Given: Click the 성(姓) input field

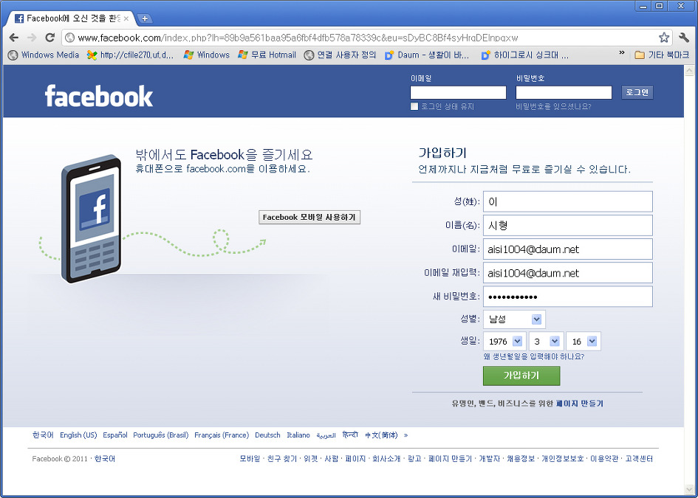Looking at the screenshot, I should point(567,201).
